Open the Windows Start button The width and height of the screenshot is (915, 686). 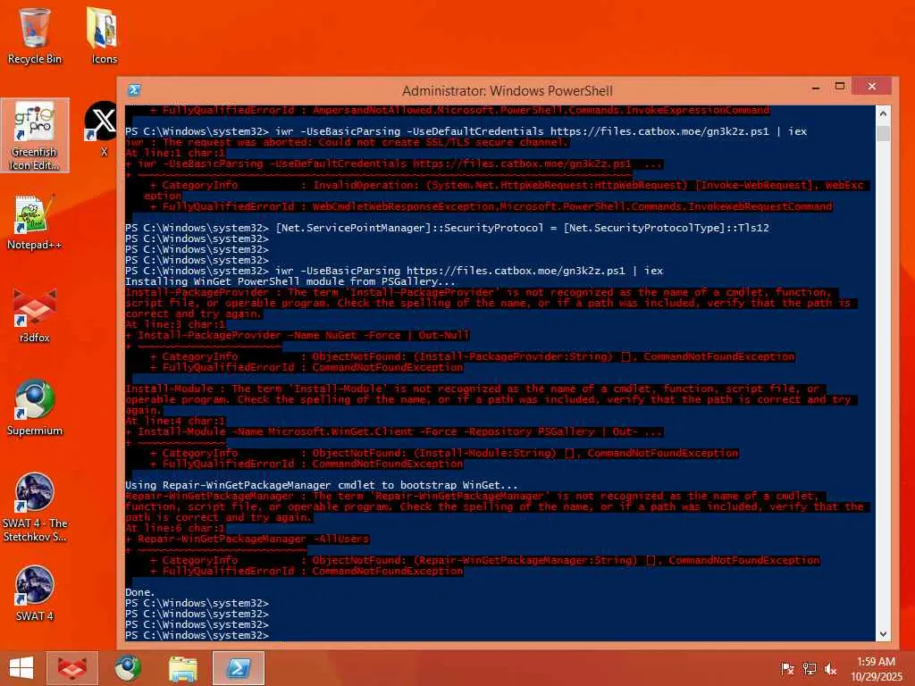21,668
